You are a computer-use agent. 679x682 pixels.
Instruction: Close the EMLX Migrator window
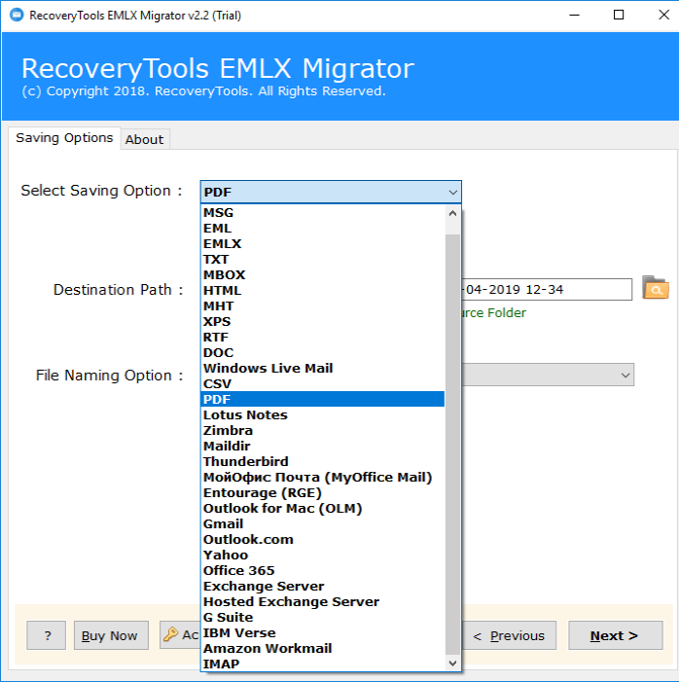[x=663, y=16]
